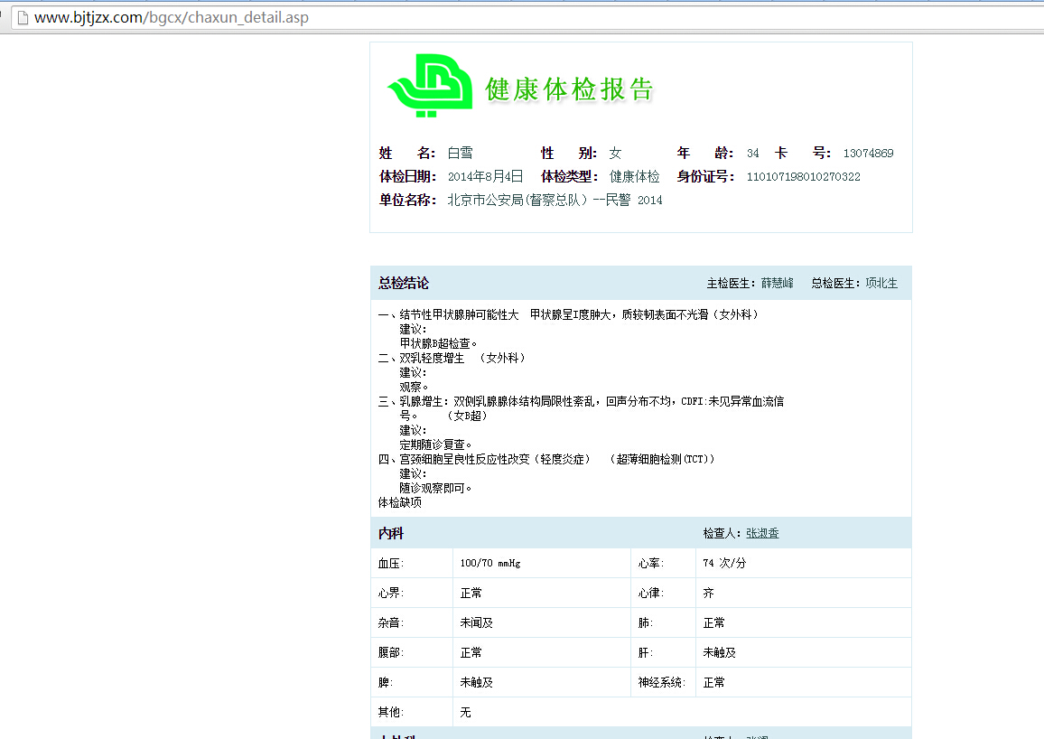Click ID number 110107198010270322

(804, 176)
